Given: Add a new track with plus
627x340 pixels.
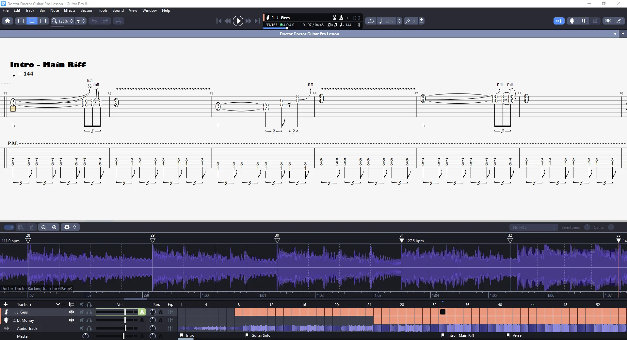Looking at the screenshot, I should pyautogui.click(x=6, y=304).
